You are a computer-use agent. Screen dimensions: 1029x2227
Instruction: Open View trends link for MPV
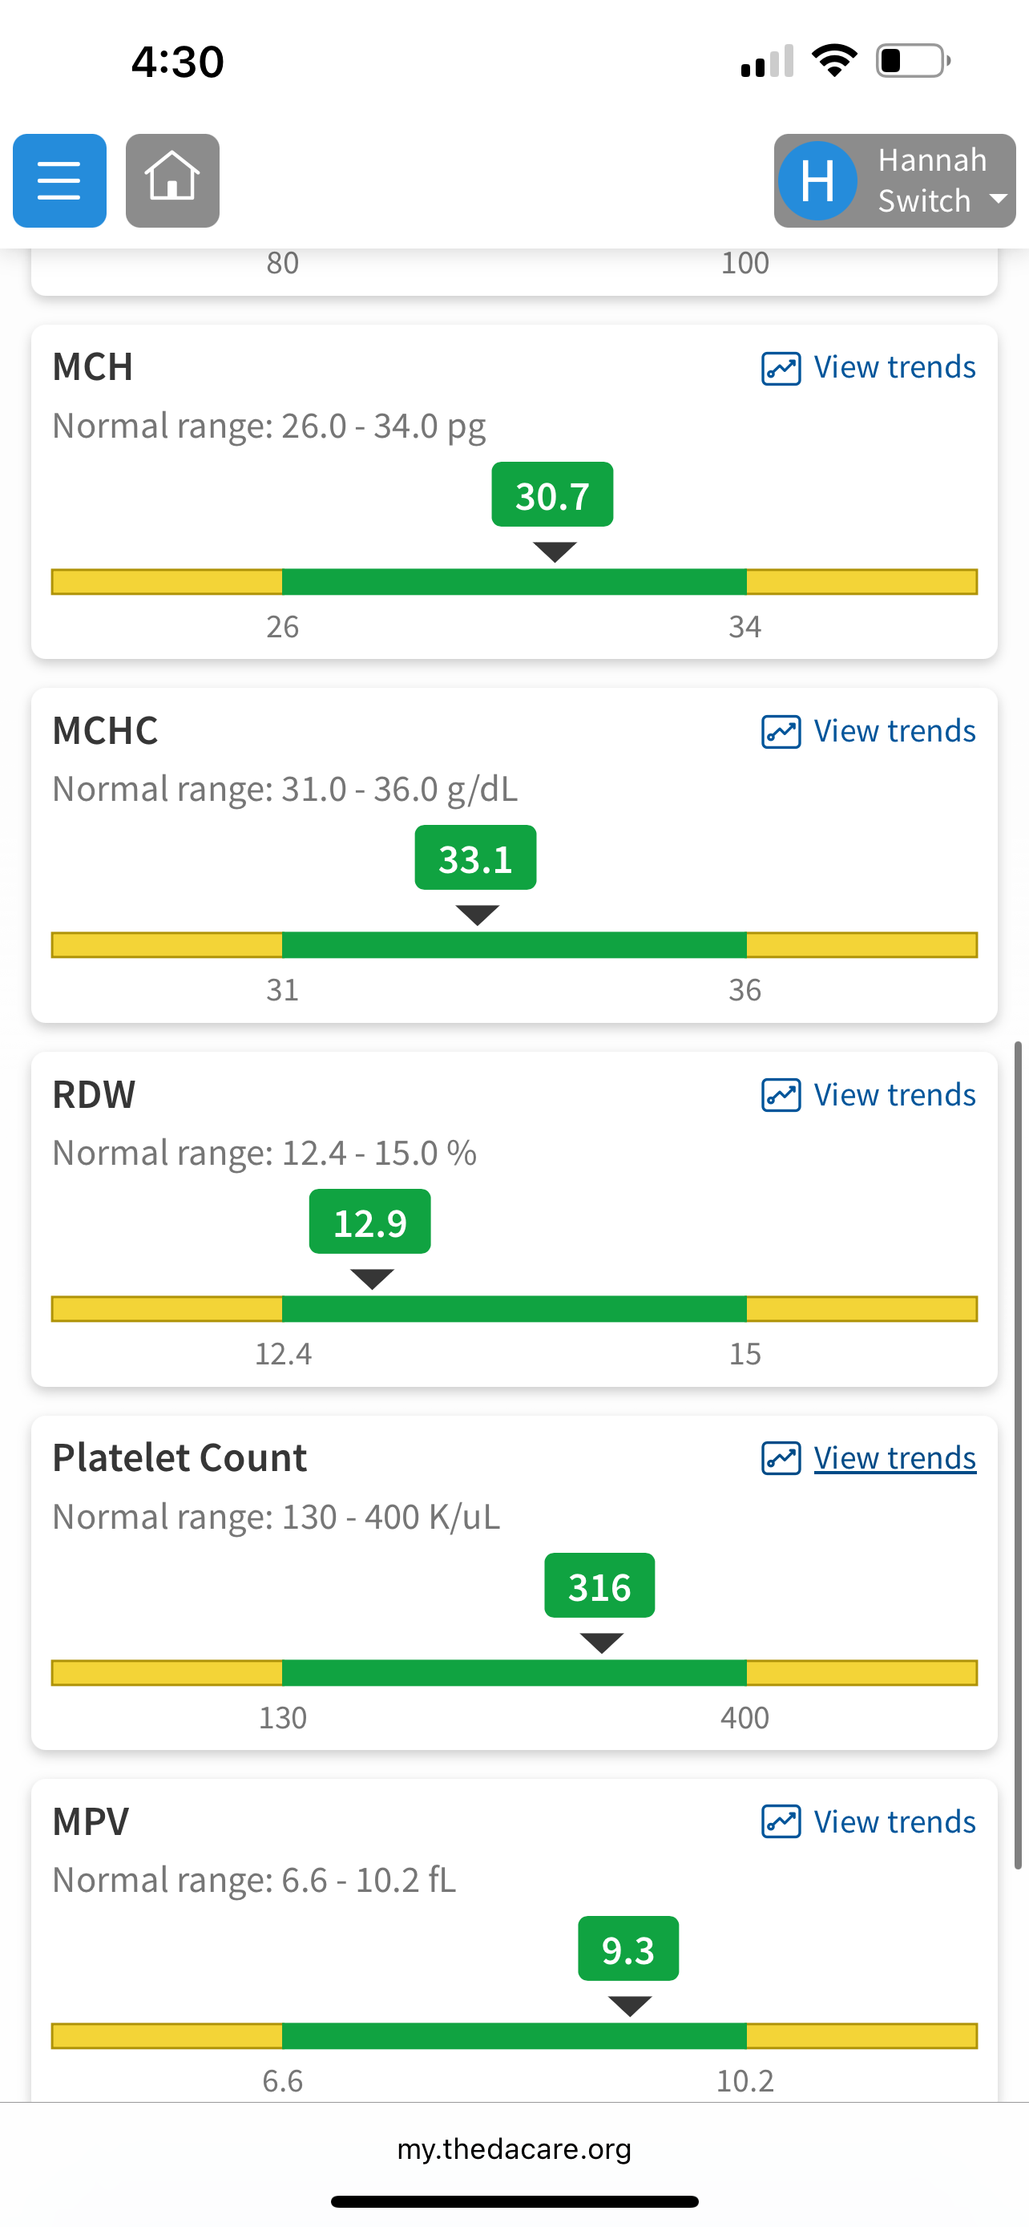[x=894, y=1821]
